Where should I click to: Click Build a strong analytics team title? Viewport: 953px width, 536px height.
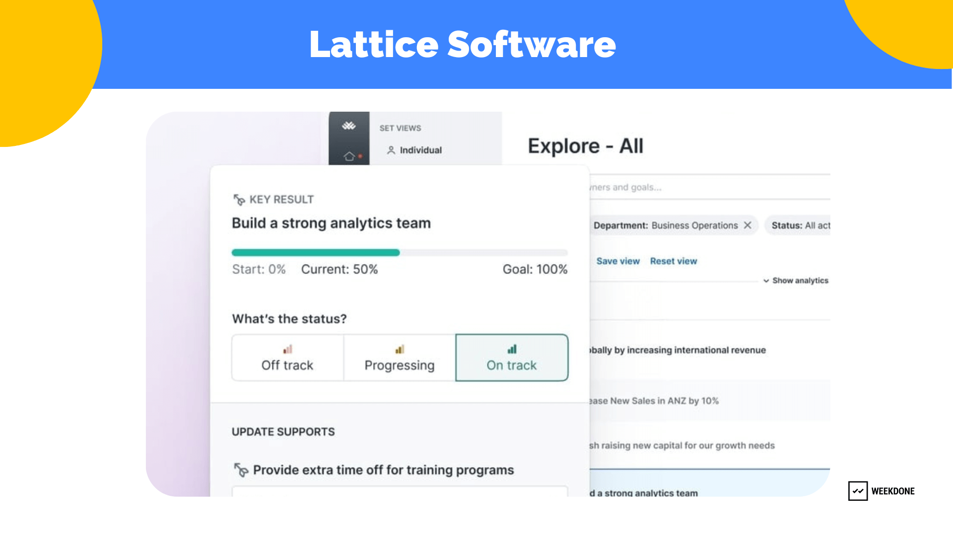click(331, 223)
